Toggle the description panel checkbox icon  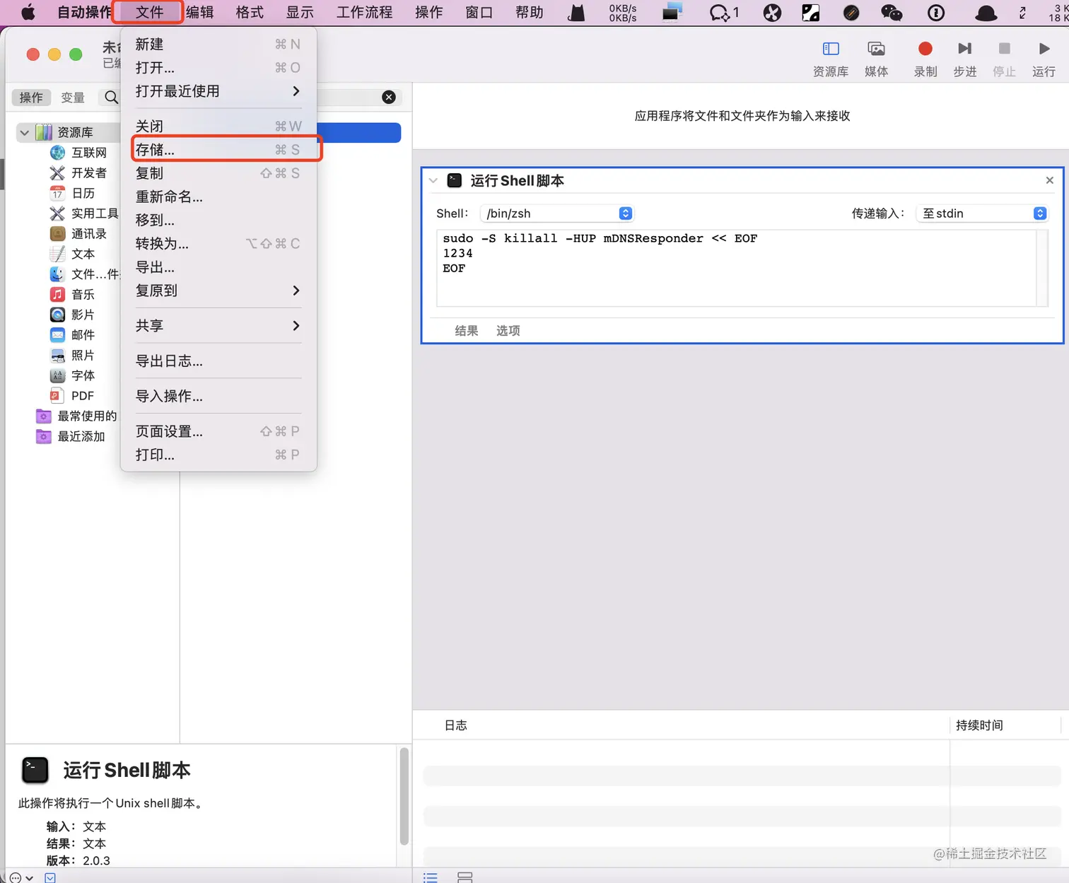pyautogui.click(x=50, y=877)
